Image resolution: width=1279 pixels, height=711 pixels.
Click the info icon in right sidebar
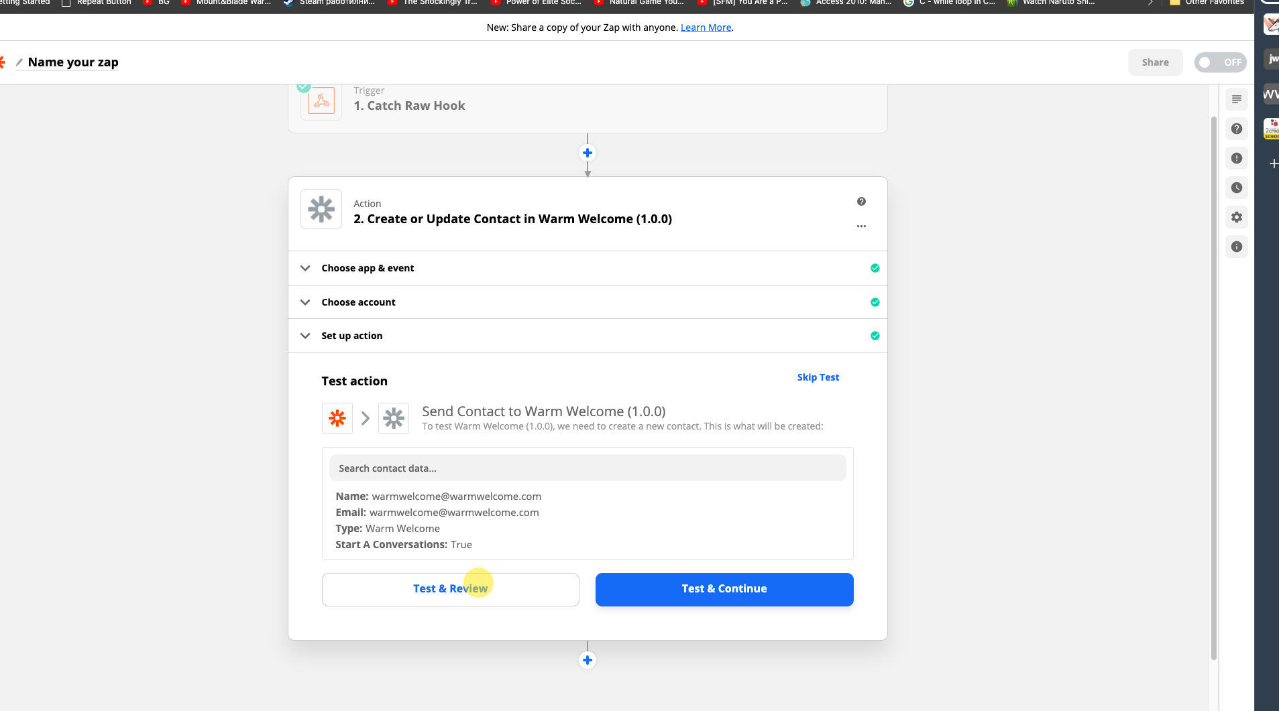coord(1237,247)
